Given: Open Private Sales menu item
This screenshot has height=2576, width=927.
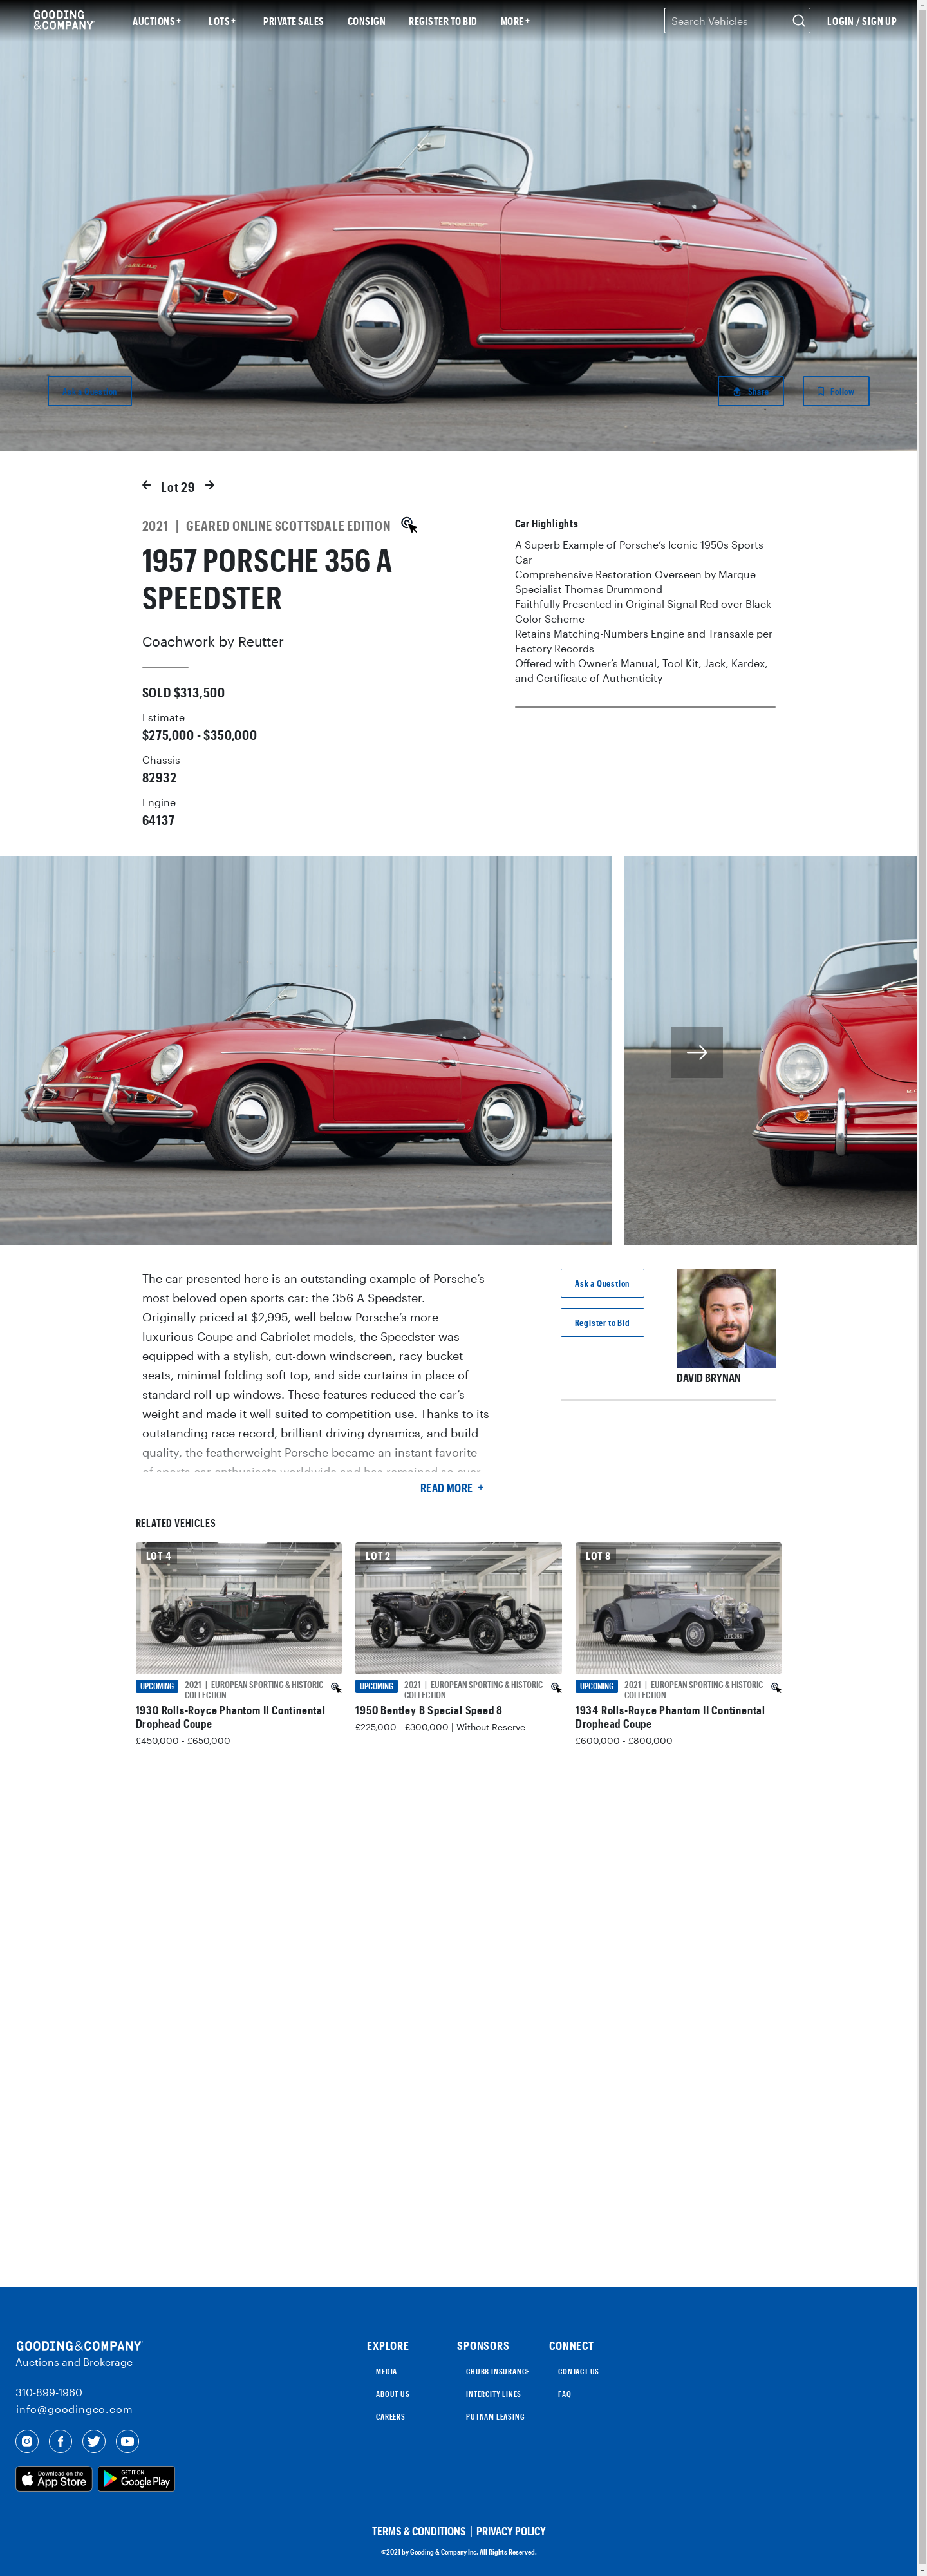Looking at the screenshot, I should 293,21.
